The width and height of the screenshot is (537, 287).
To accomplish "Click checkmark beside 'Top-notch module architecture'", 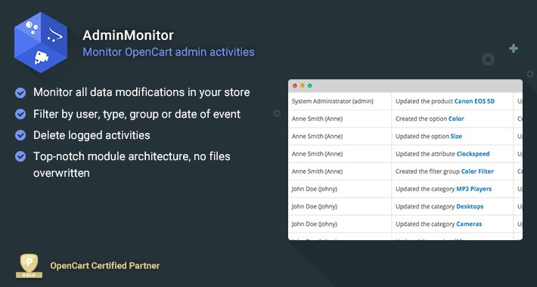I will point(20,156).
